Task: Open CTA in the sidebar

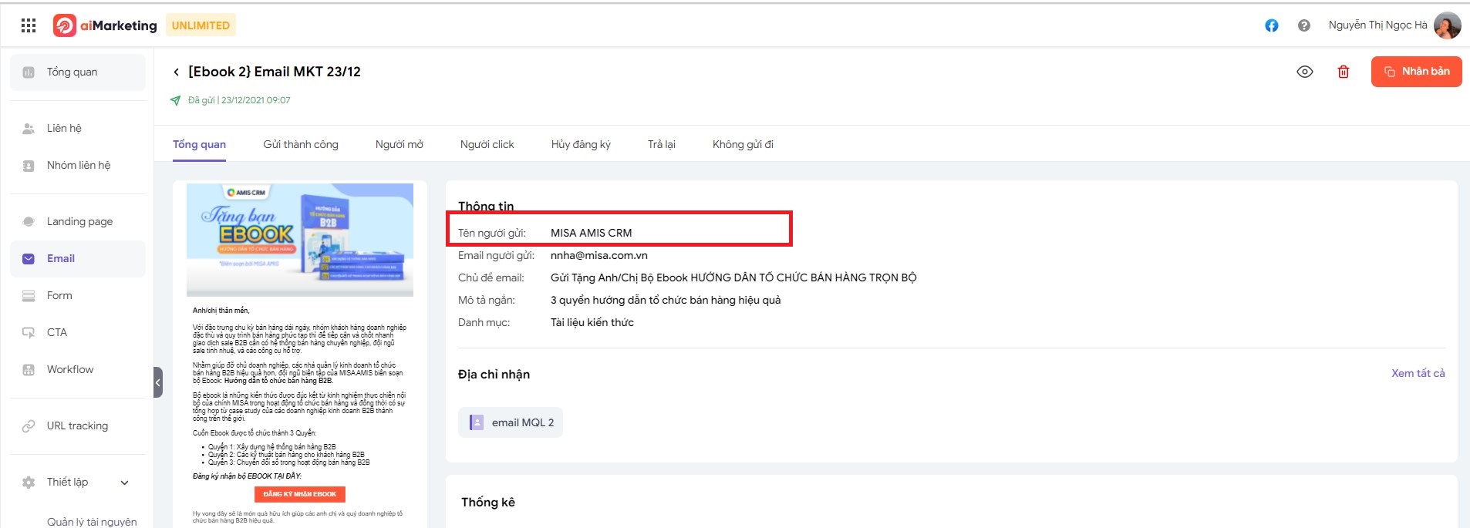Action: coord(78,332)
